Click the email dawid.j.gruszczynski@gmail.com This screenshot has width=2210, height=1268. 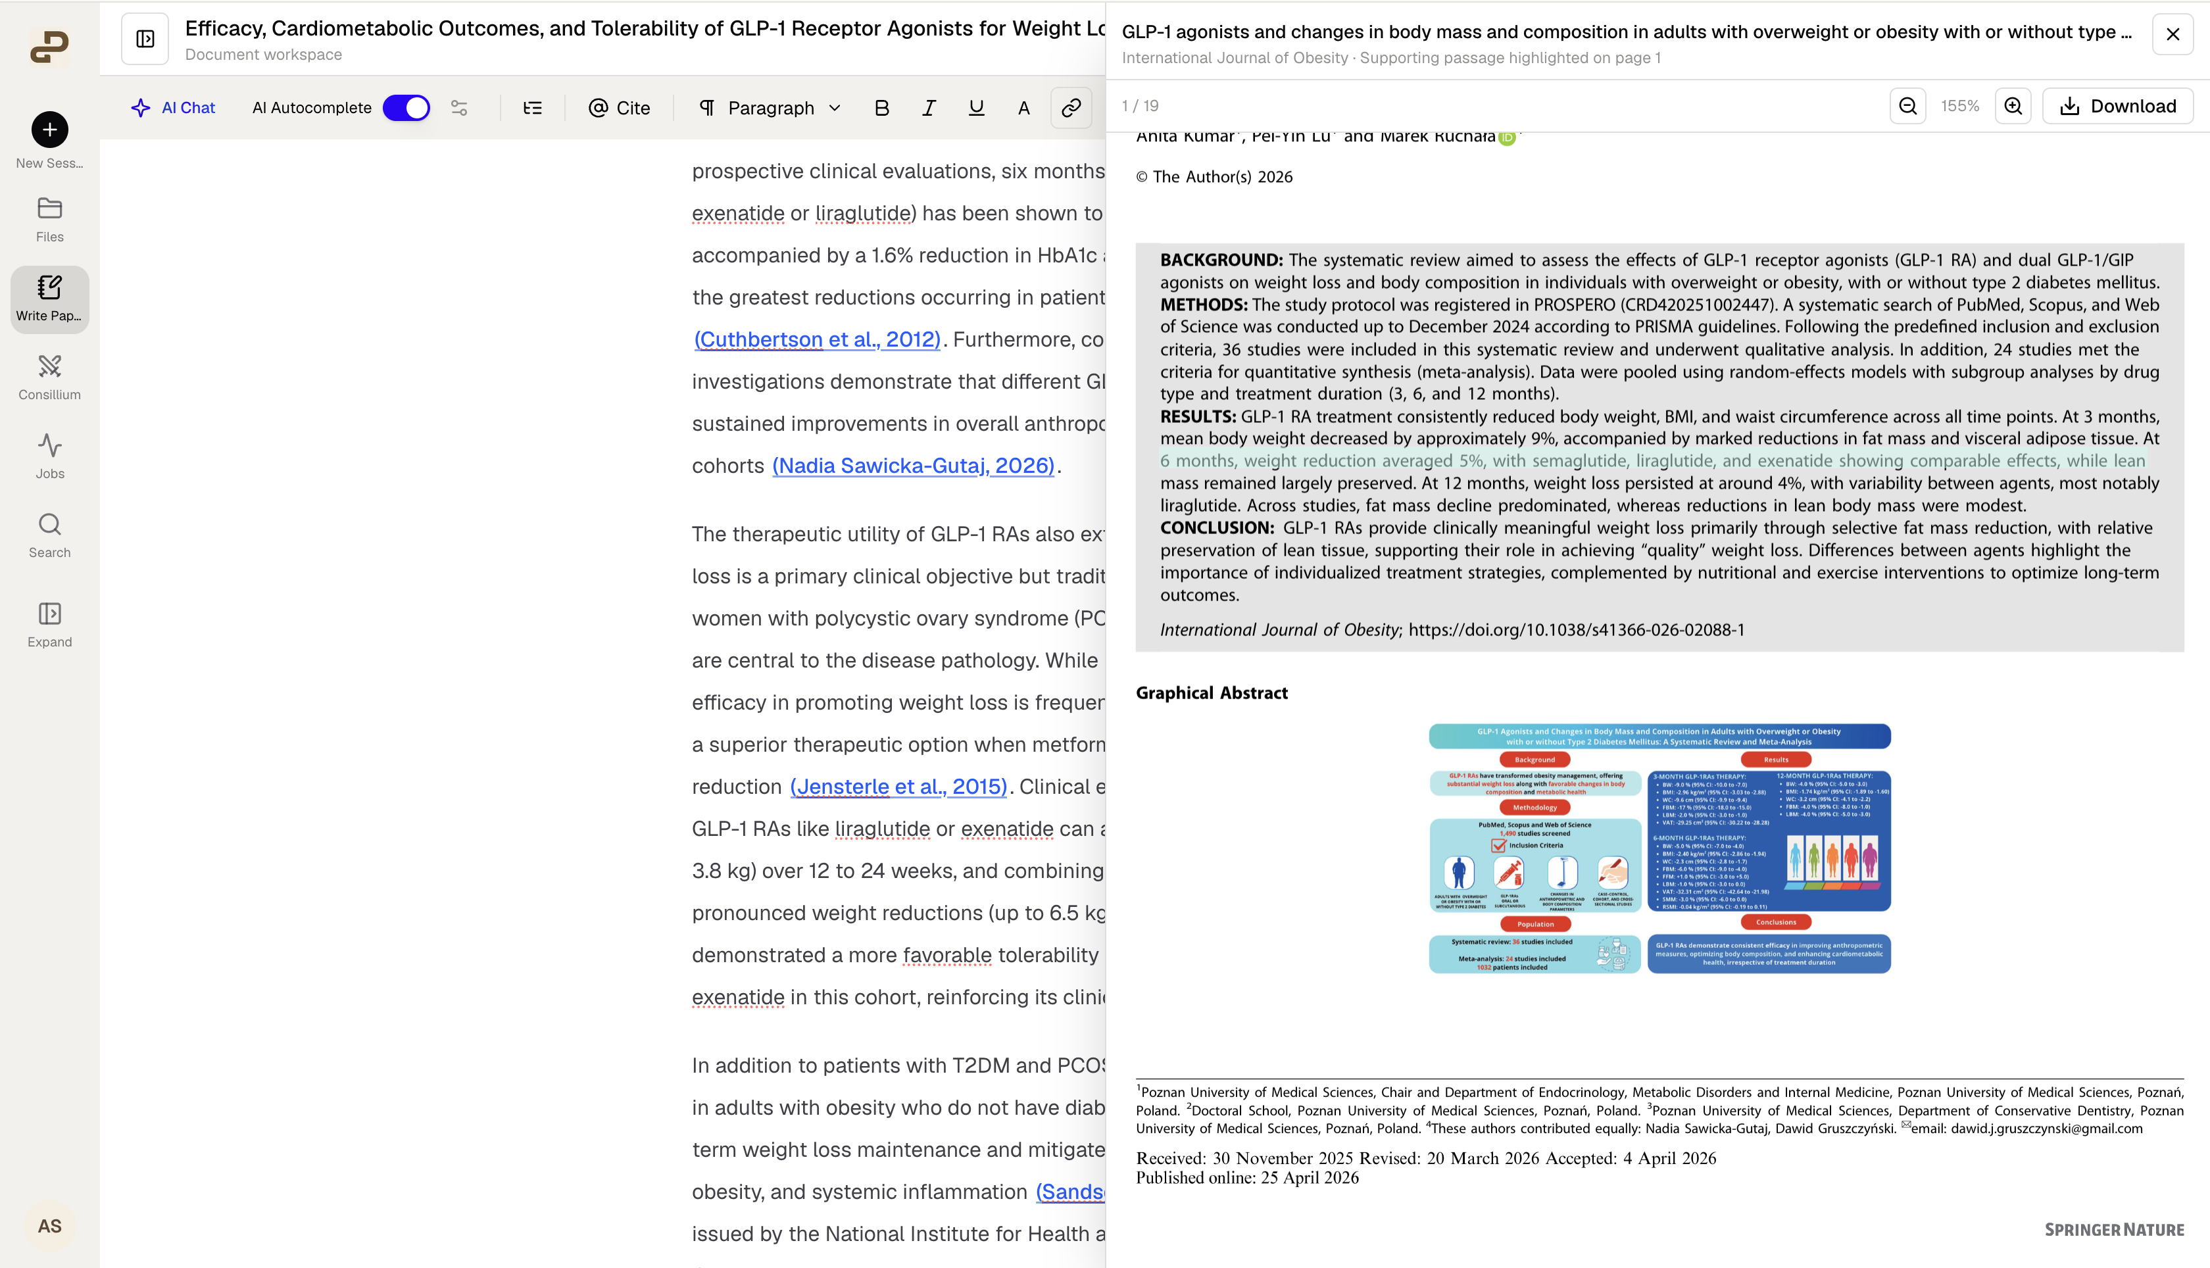[x=2046, y=1129]
